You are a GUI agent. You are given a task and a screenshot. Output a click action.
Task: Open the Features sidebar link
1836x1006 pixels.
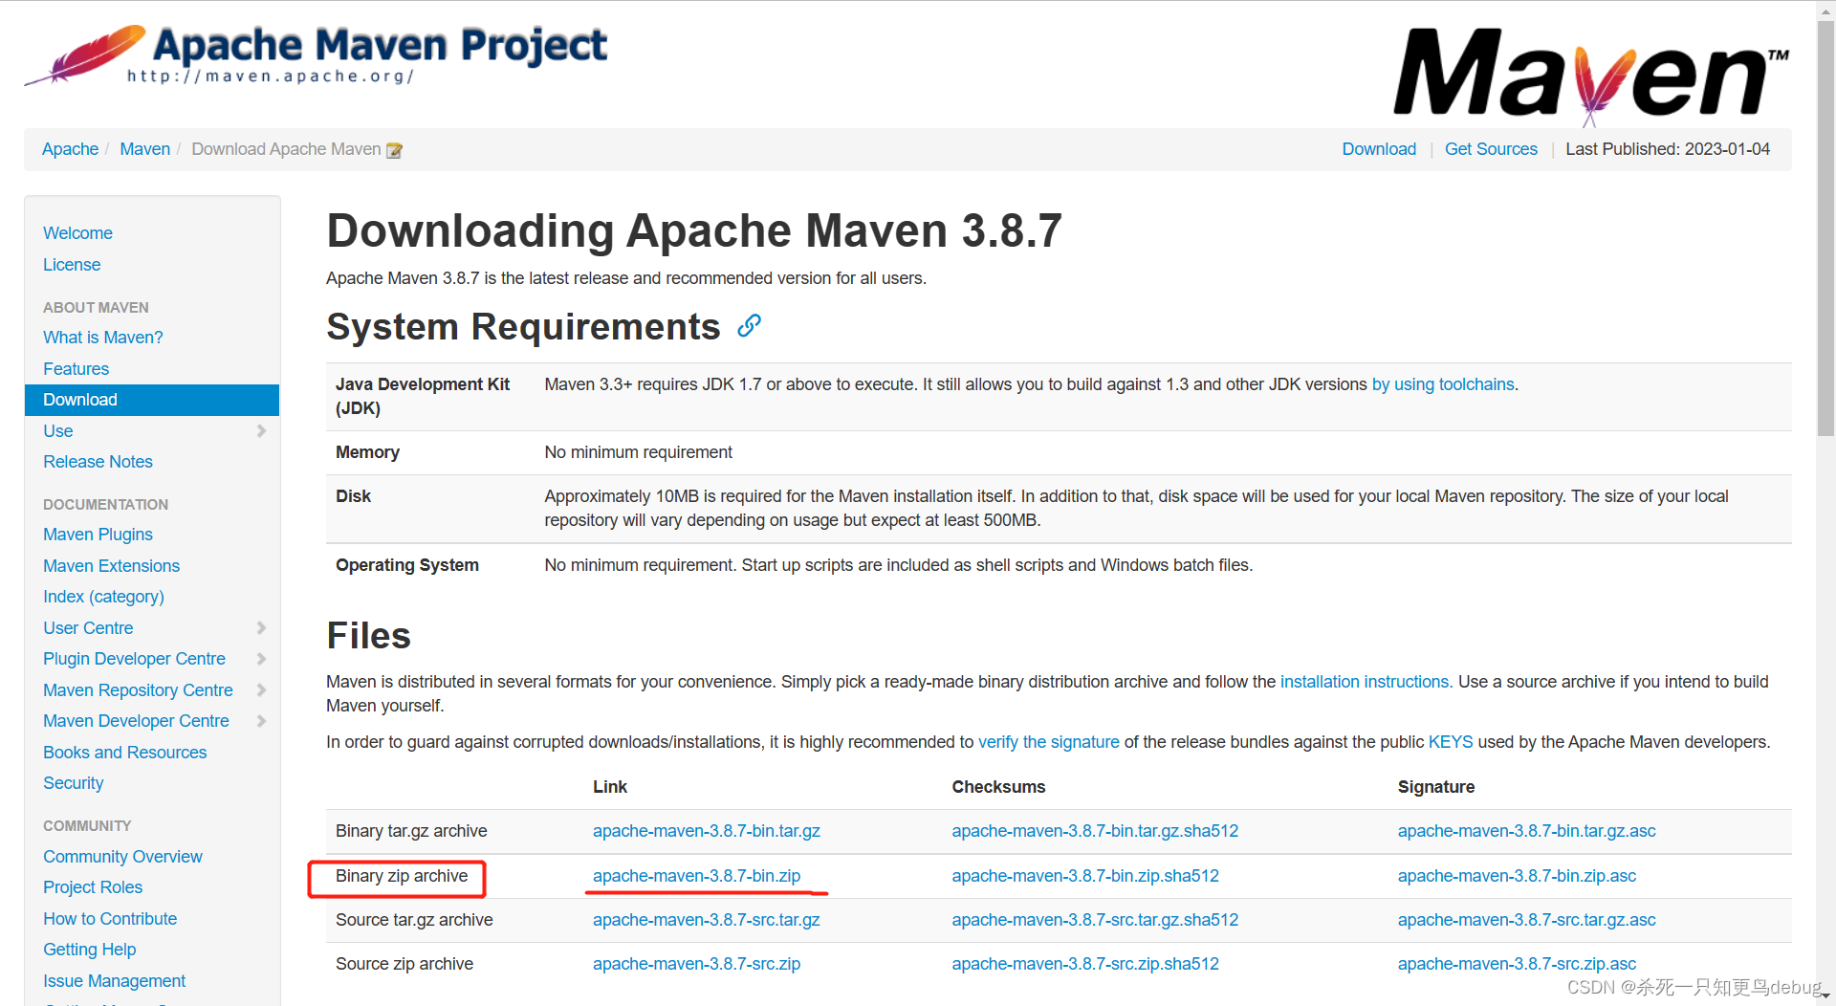click(76, 369)
